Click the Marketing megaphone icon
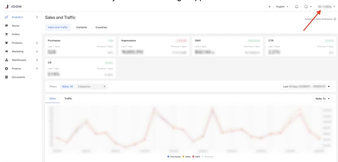Viewport: 338px width, 162px height. click(x=7, y=51)
